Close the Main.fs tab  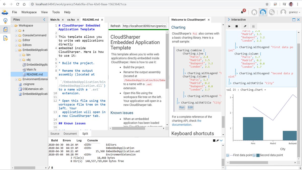tap(62, 20)
